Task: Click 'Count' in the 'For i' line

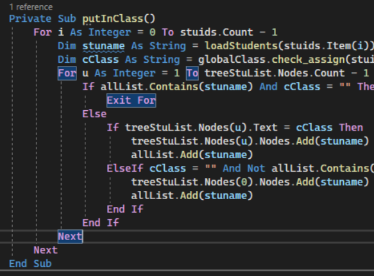Action: click(237, 32)
